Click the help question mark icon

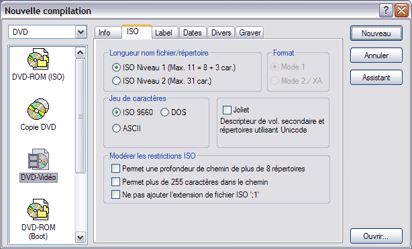coord(386,11)
